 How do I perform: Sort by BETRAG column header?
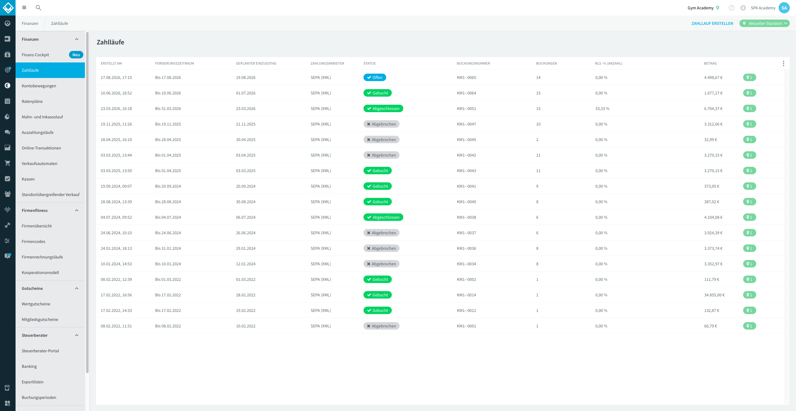point(710,63)
